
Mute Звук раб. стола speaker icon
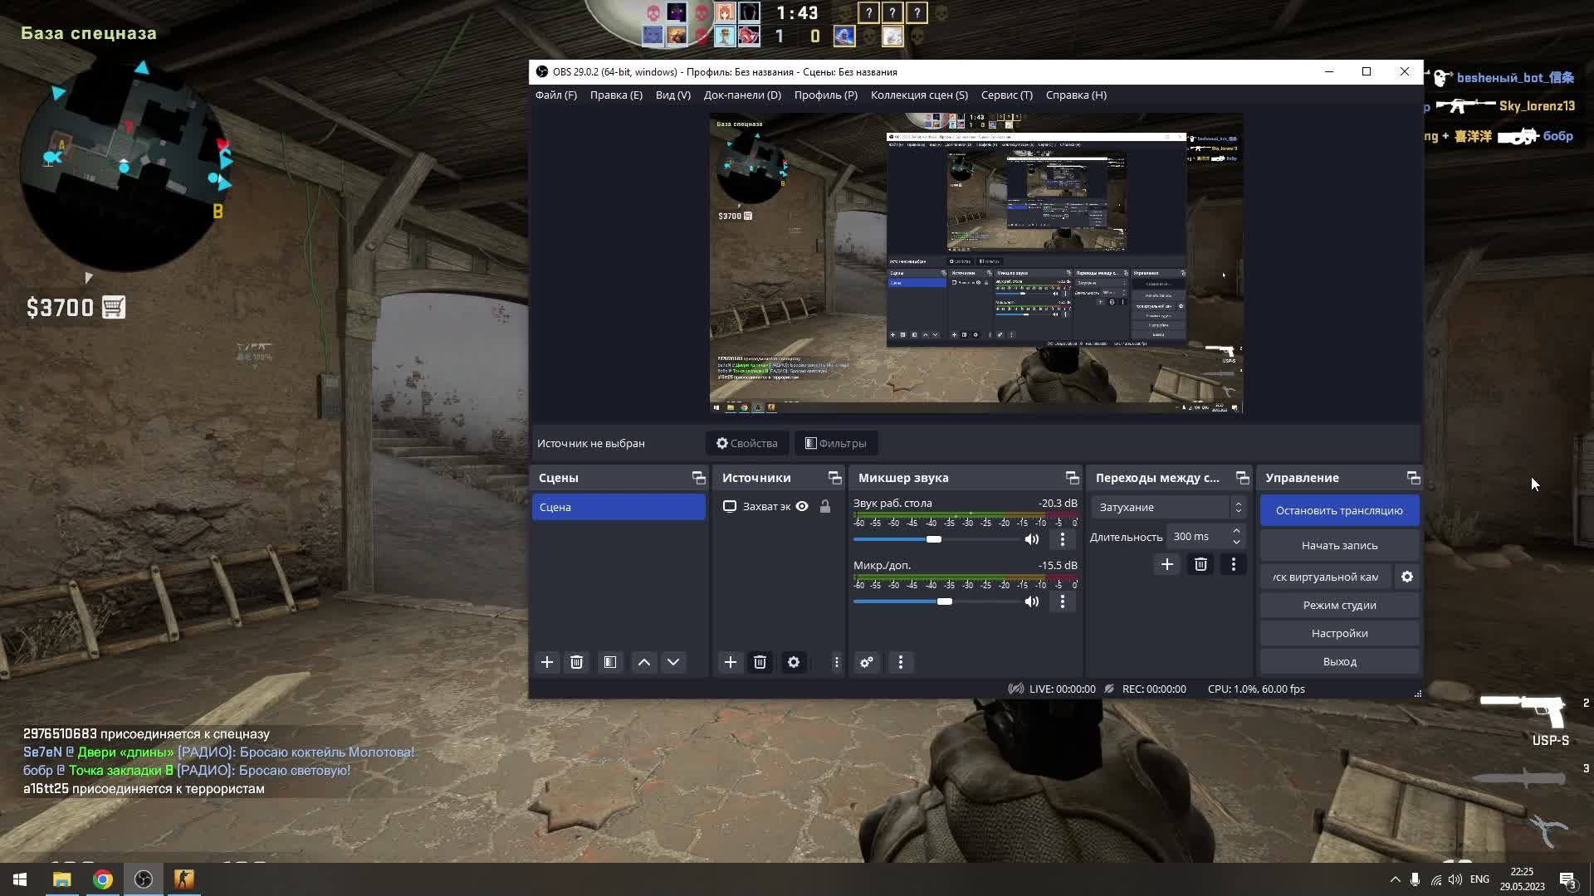[x=1032, y=539]
